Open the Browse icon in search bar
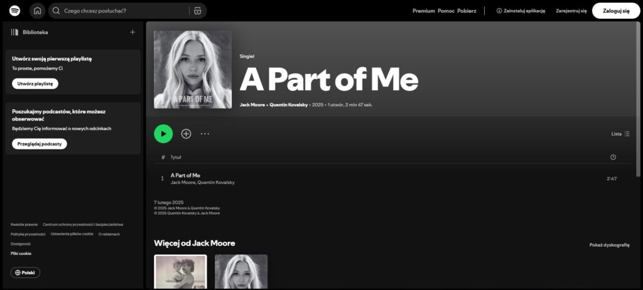 pos(197,11)
